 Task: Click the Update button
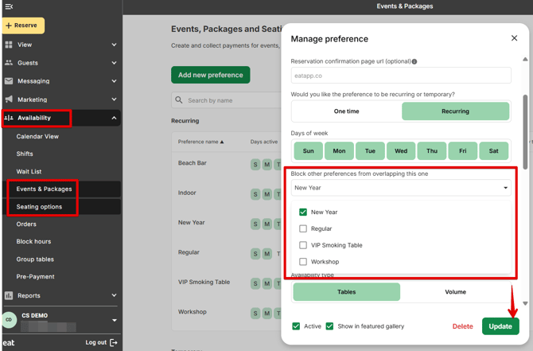click(x=500, y=326)
